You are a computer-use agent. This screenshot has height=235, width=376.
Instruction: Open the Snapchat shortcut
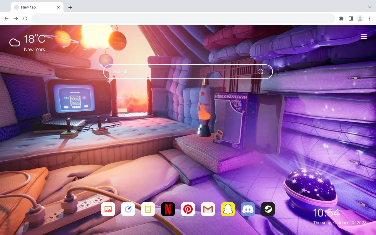click(x=228, y=209)
